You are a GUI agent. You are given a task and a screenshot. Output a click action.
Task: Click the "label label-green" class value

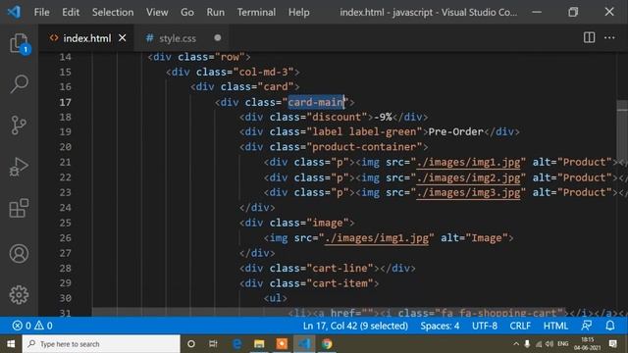pos(364,131)
